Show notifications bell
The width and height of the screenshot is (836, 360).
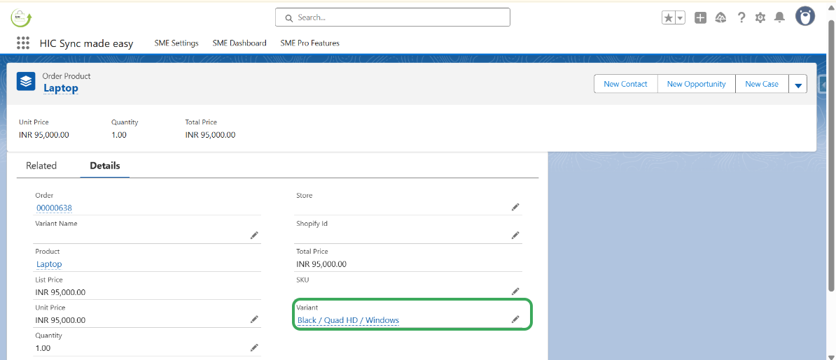click(779, 18)
